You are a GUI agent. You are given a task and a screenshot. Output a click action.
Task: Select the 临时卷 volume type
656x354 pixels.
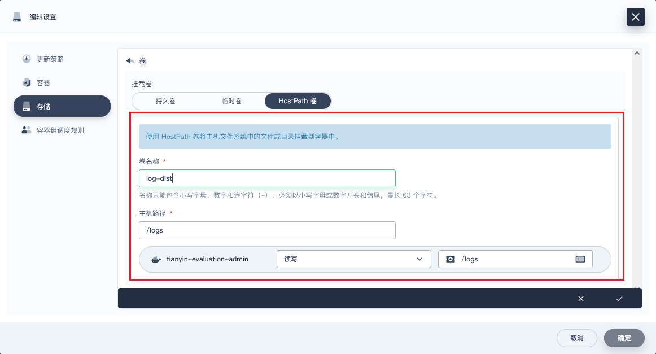click(231, 101)
